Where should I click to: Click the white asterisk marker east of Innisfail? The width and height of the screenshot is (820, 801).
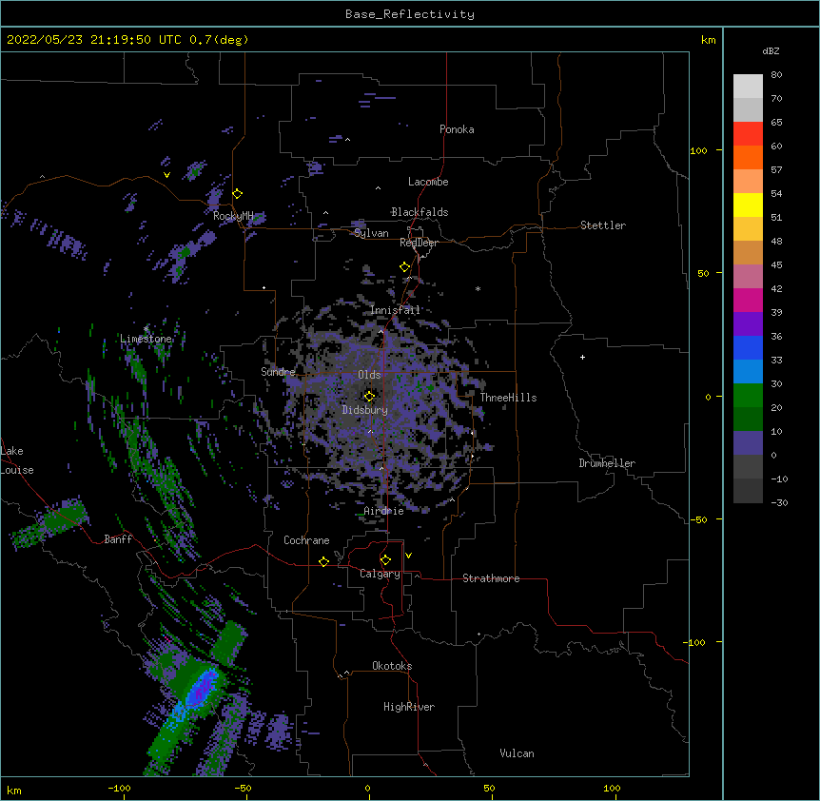478,288
